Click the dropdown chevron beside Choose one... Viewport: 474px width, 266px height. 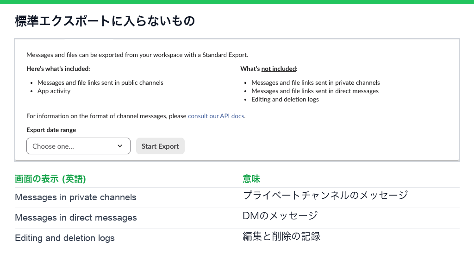click(120, 146)
